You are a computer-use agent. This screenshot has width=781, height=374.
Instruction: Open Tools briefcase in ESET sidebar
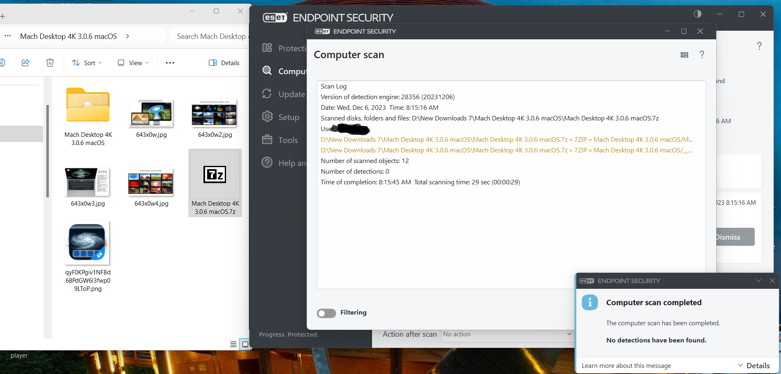(280, 140)
